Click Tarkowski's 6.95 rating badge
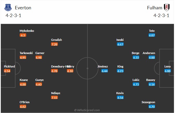Screen dimensions: 175x113 click(23, 57)
